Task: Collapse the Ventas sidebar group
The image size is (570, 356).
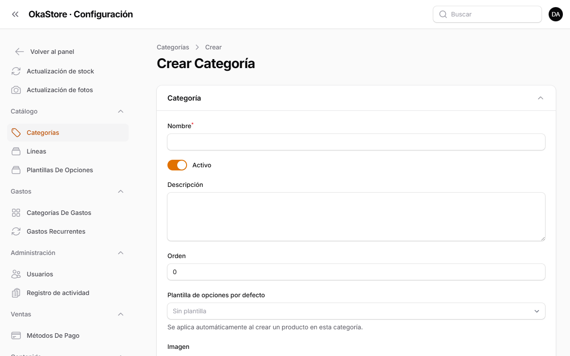Action: (121, 314)
